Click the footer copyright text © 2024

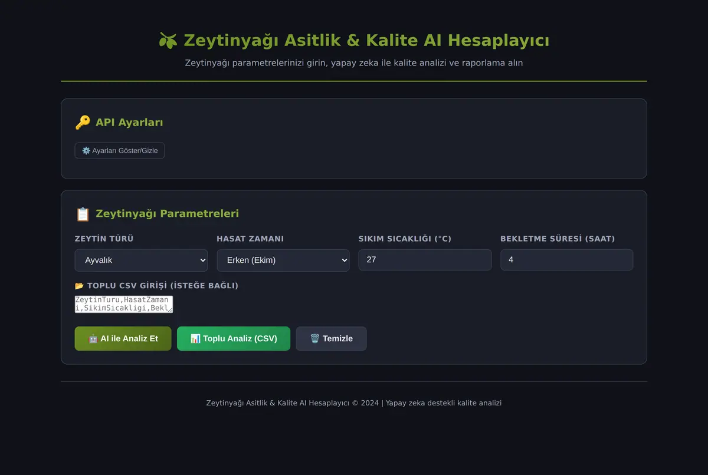(354, 403)
